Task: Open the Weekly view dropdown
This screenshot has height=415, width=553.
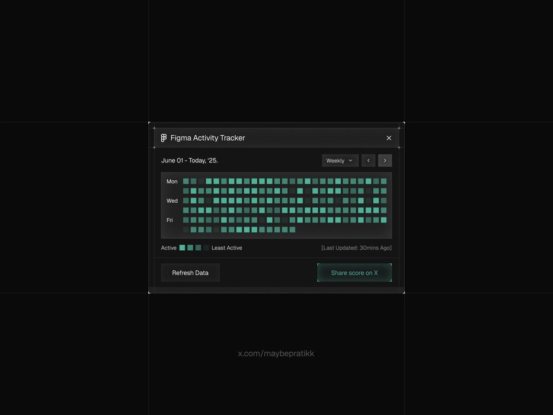Action: [340, 161]
